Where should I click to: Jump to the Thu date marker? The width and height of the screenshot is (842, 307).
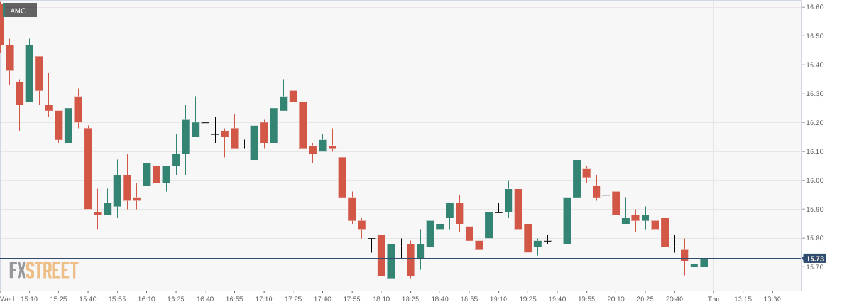(713, 299)
